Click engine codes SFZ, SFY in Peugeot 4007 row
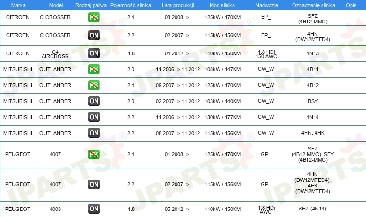The width and height of the screenshot is (366, 217). point(313,154)
